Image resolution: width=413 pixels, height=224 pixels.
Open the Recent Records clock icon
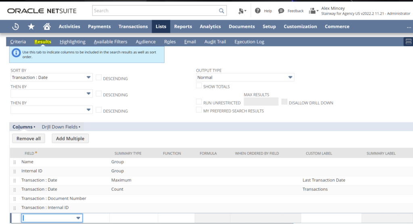(16, 26)
